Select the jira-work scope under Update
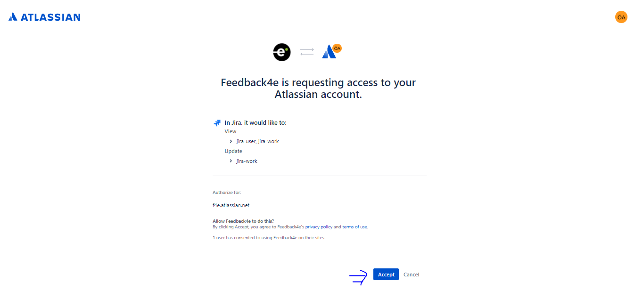This screenshot has height=307, width=635. tap(247, 161)
